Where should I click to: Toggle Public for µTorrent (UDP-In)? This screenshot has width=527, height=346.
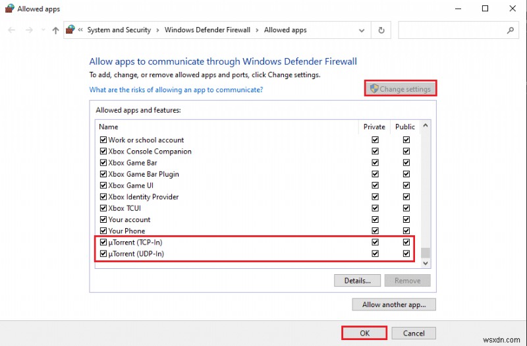coord(406,254)
